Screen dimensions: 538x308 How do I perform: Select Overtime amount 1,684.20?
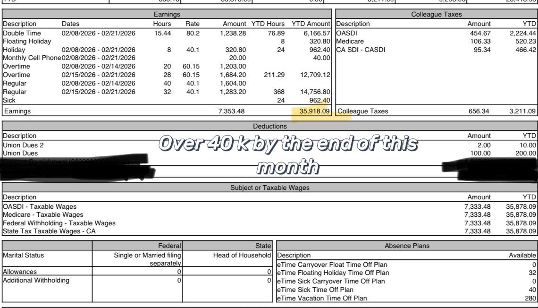pos(233,75)
